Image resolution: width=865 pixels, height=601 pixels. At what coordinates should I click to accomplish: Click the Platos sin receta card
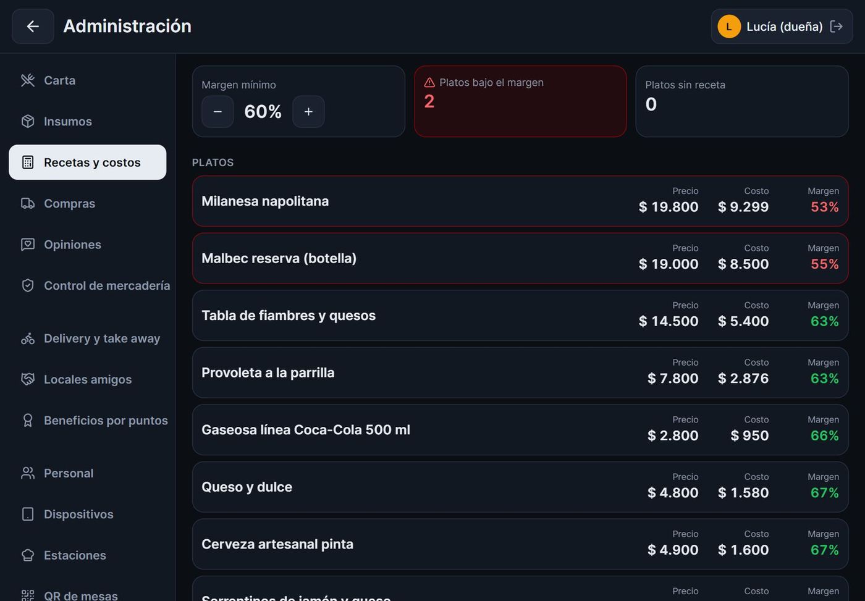pyautogui.click(x=742, y=101)
